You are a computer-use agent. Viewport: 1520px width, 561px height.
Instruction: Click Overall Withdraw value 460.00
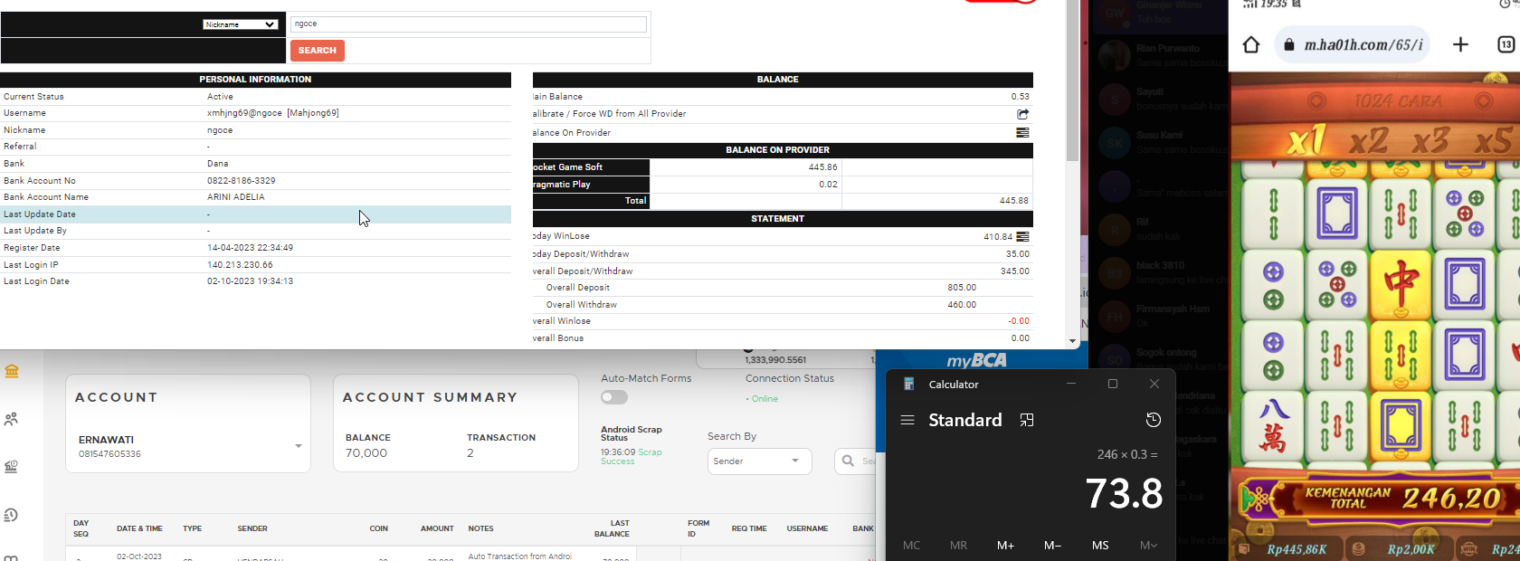coord(962,305)
